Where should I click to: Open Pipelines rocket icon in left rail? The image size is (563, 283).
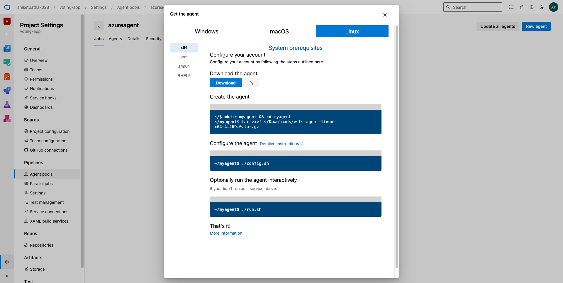point(7,91)
